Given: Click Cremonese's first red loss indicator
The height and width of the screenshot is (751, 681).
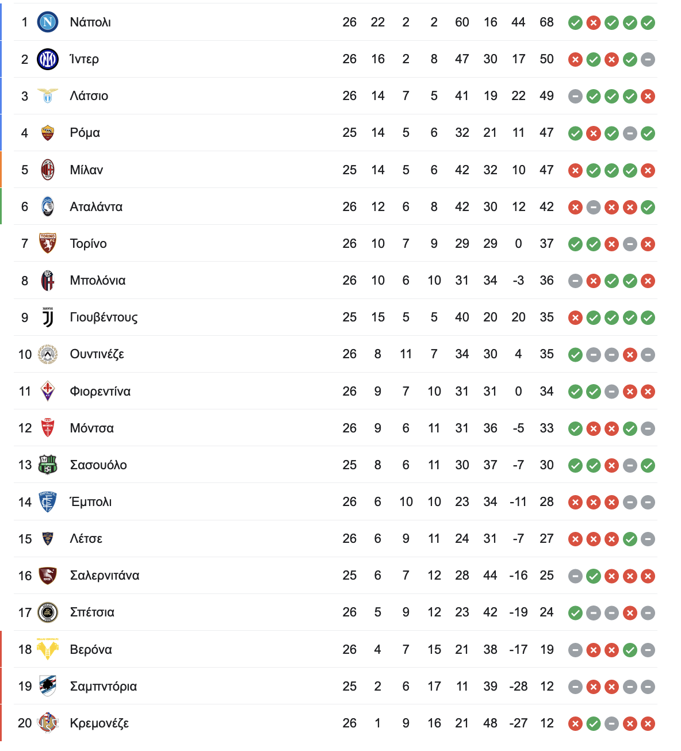Looking at the screenshot, I should (575, 723).
